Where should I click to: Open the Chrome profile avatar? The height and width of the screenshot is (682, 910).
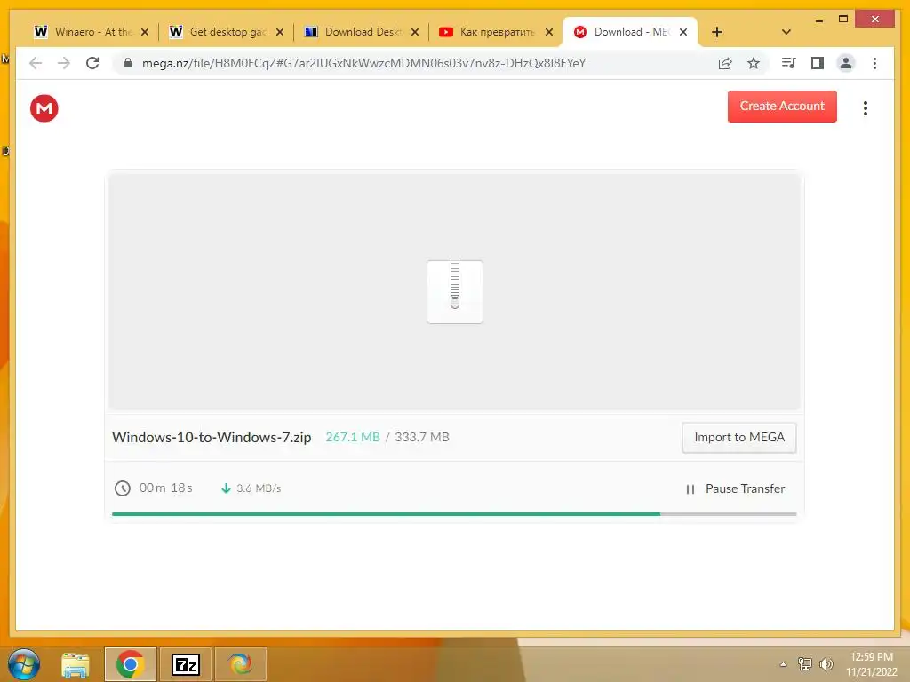click(846, 63)
